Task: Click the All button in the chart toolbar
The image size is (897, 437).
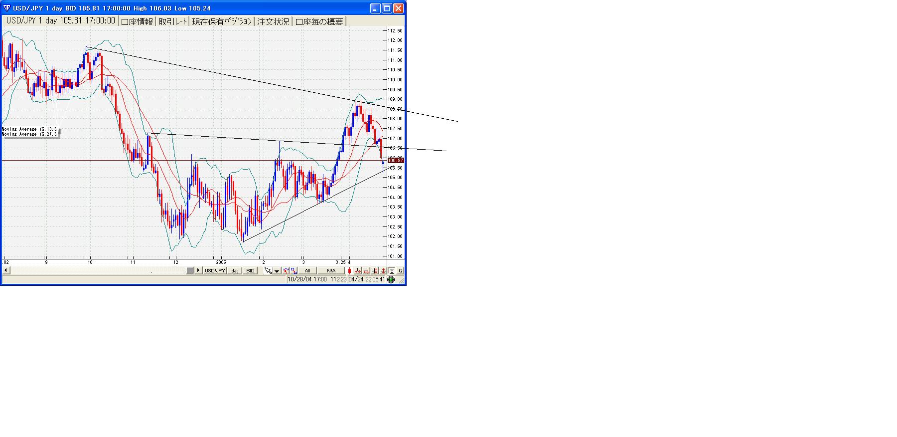Action: point(307,271)
